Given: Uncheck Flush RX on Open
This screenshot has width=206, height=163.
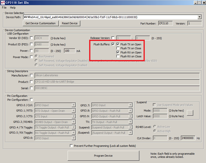Looking at the screenshot, I should click(x=118, y=52).
